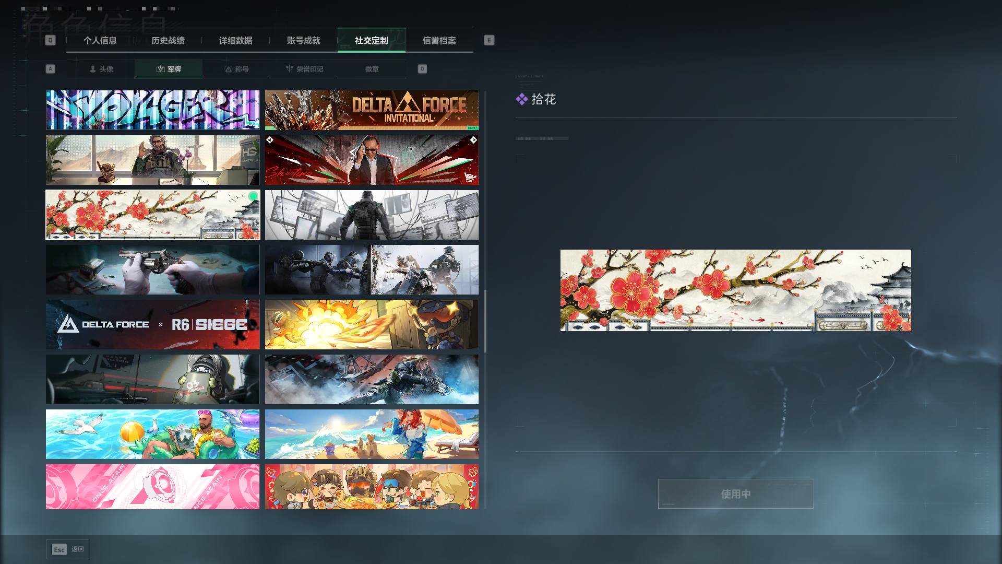
Task: Go to the 信誉档案 tab
Action: tap(439, 40)
